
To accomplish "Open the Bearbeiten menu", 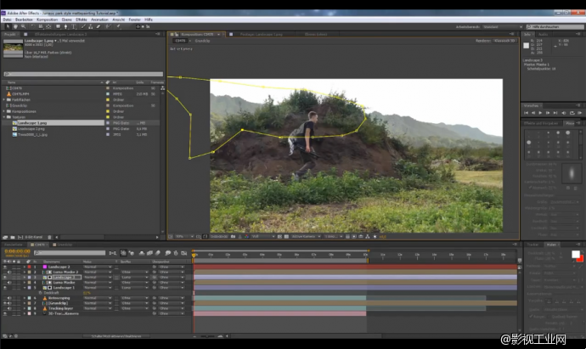I will (x=24, y=20).
